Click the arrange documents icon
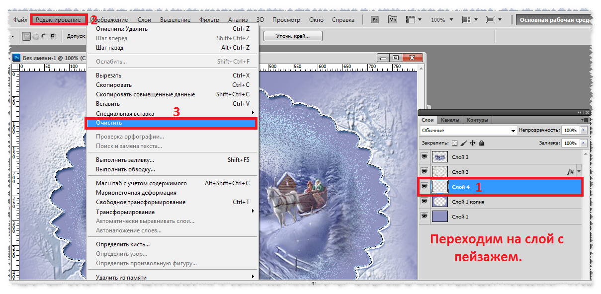The width and height of the screenshot is (601, 294). click(466, 20)
